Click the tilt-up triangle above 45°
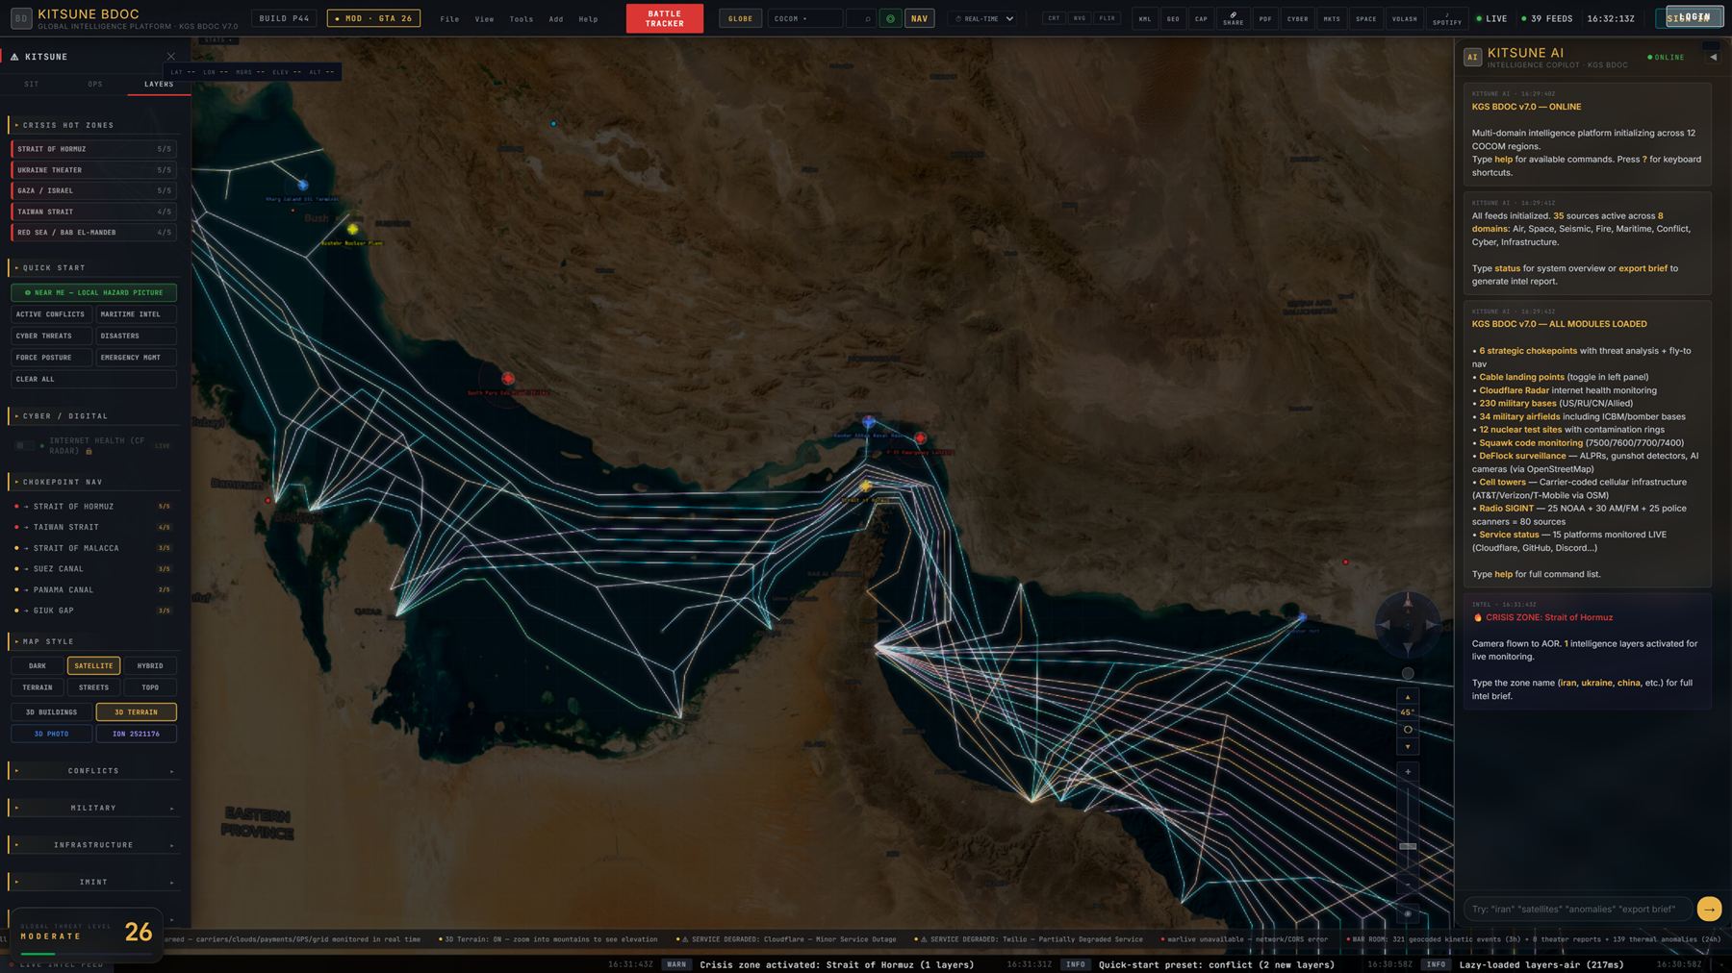 coord(1408,696)
